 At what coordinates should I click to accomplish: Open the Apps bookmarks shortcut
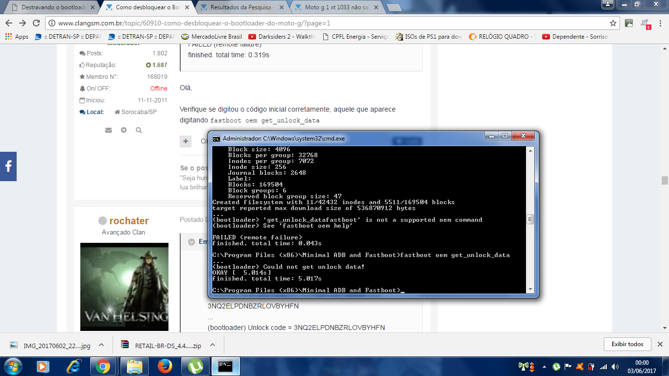tap(17, 37)
